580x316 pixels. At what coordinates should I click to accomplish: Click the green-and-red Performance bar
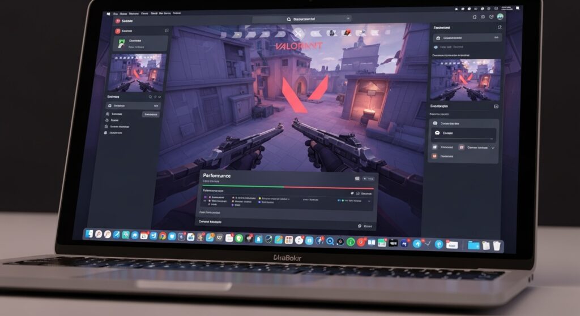tap(288, 187)
